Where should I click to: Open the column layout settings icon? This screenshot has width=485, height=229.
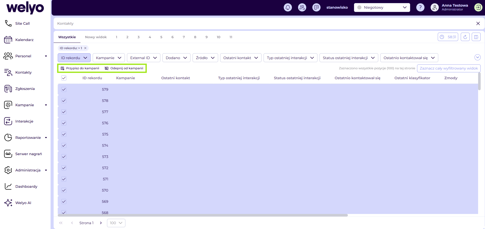point(476,37)
